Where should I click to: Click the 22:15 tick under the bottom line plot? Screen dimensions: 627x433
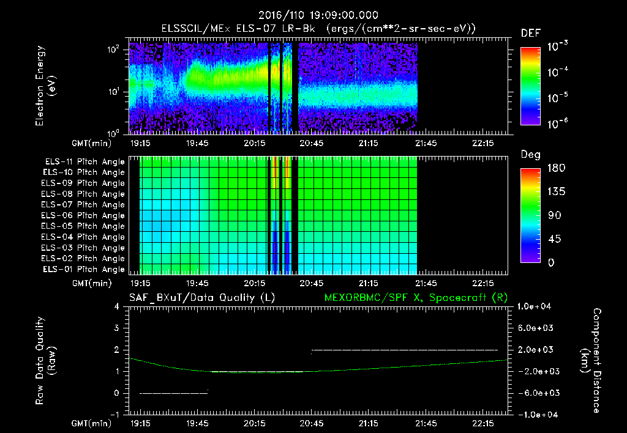[x=482, y=423]
